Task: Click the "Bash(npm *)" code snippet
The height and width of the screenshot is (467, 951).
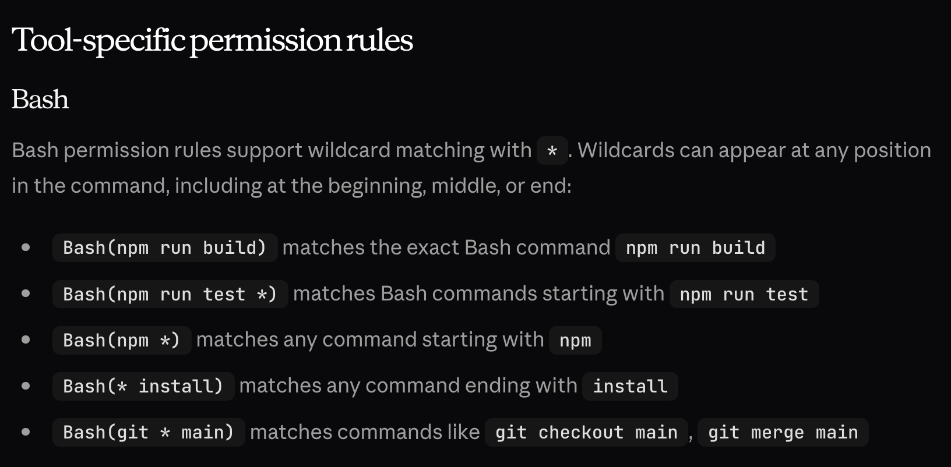Action: (x=121, y=340)
